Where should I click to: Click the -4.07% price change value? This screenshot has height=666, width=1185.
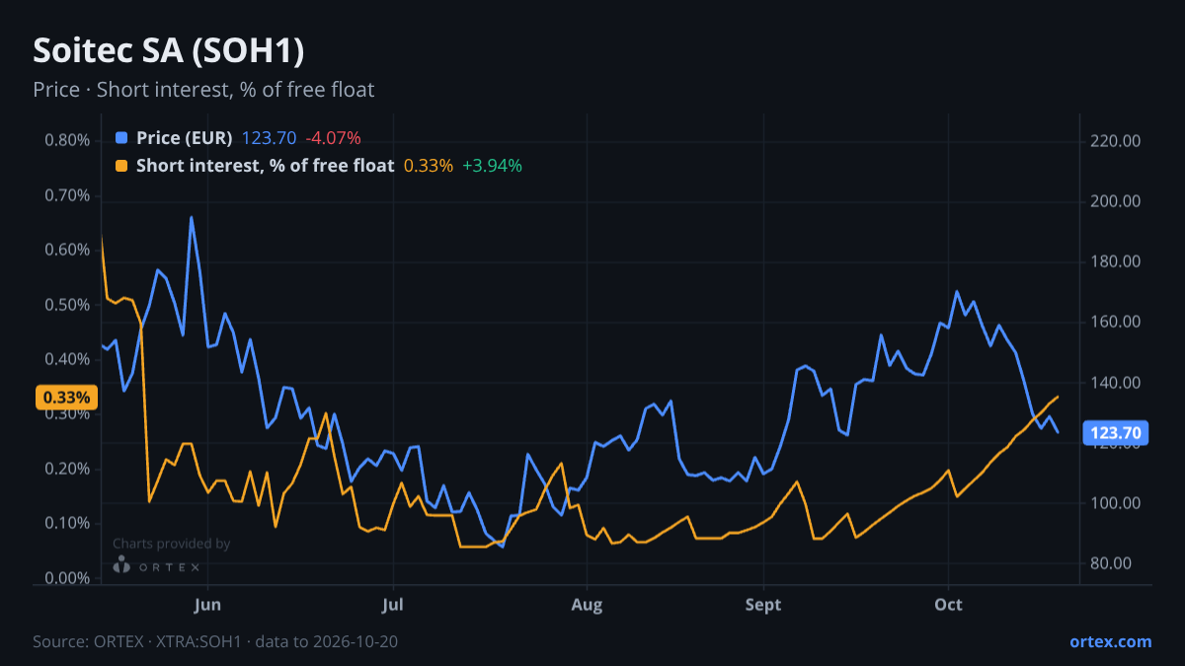point(333,137)
